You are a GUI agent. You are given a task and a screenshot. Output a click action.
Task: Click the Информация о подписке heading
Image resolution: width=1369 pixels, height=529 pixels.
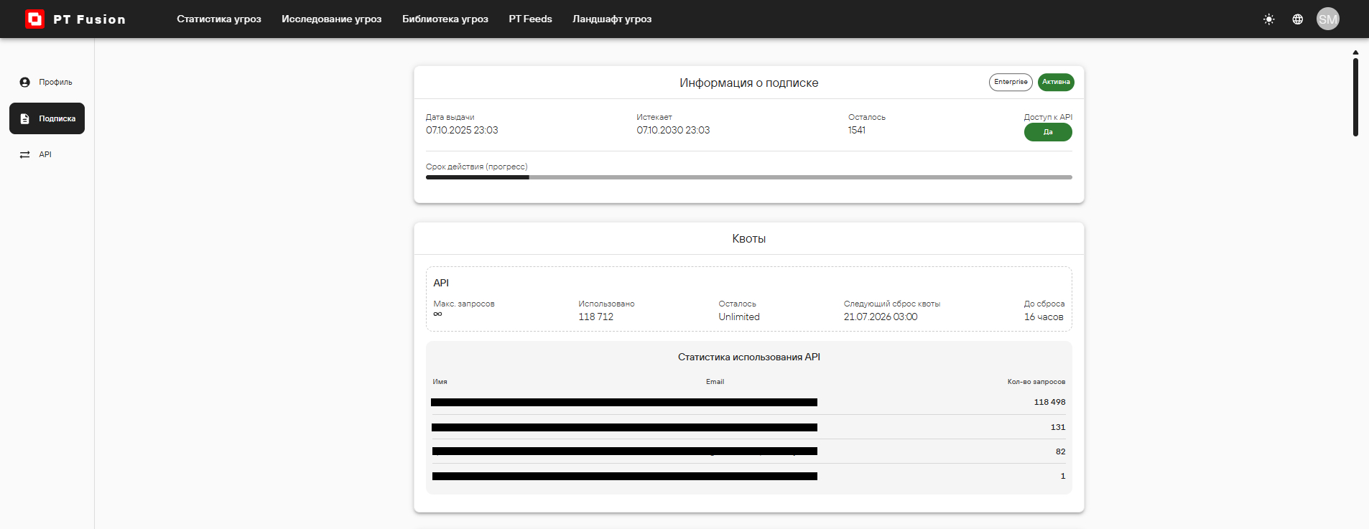click(749, 83)
